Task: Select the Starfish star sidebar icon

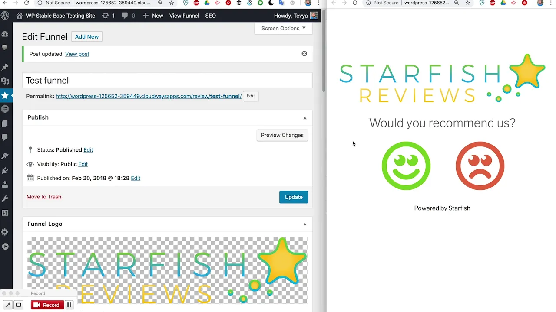Action: pos(5,95)
